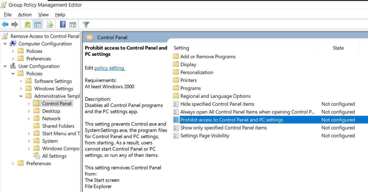Select Show only specified Control Panel items text
Screen dimensions: 368x192
coord(223,128)
